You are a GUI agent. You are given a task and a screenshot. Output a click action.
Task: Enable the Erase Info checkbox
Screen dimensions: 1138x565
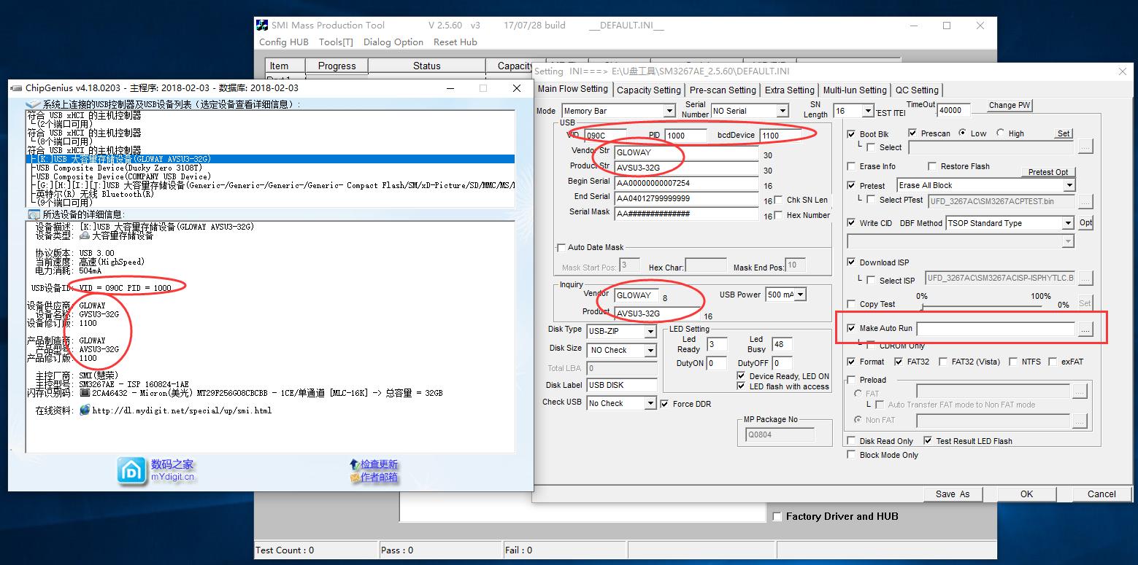[851, 166]
